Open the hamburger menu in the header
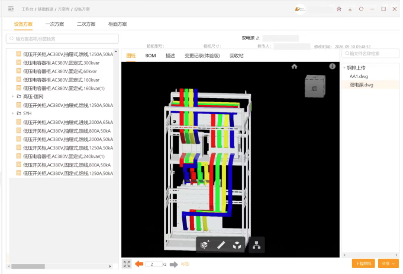The image size is (403, 274). pos(11,9)
